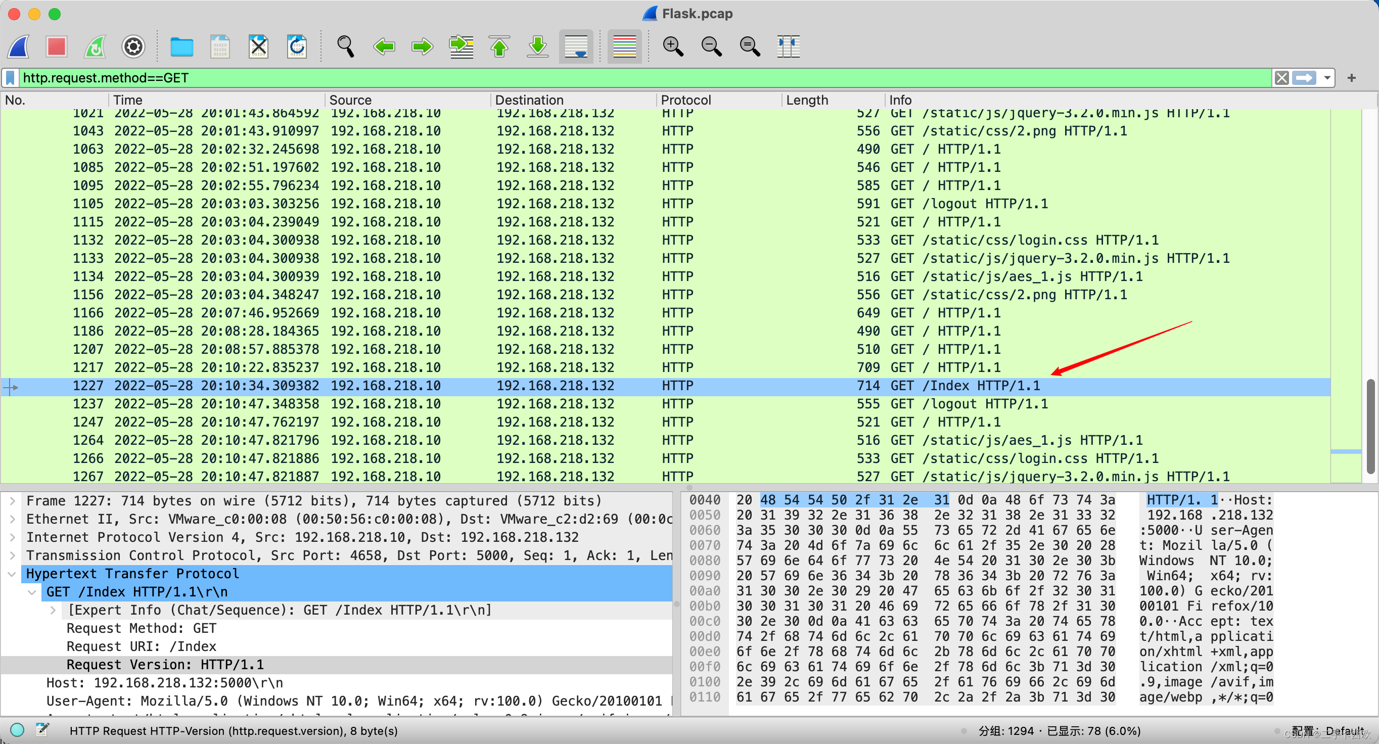Viewport: 1379px width, 744px height.
Task: Click the shark fin start capture icon
Action: [19, 46]
